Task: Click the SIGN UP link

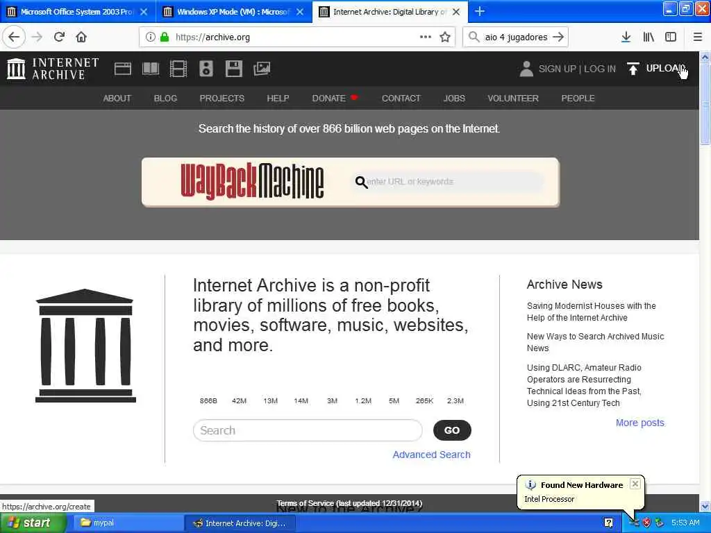Action: [x=557, y=69]
